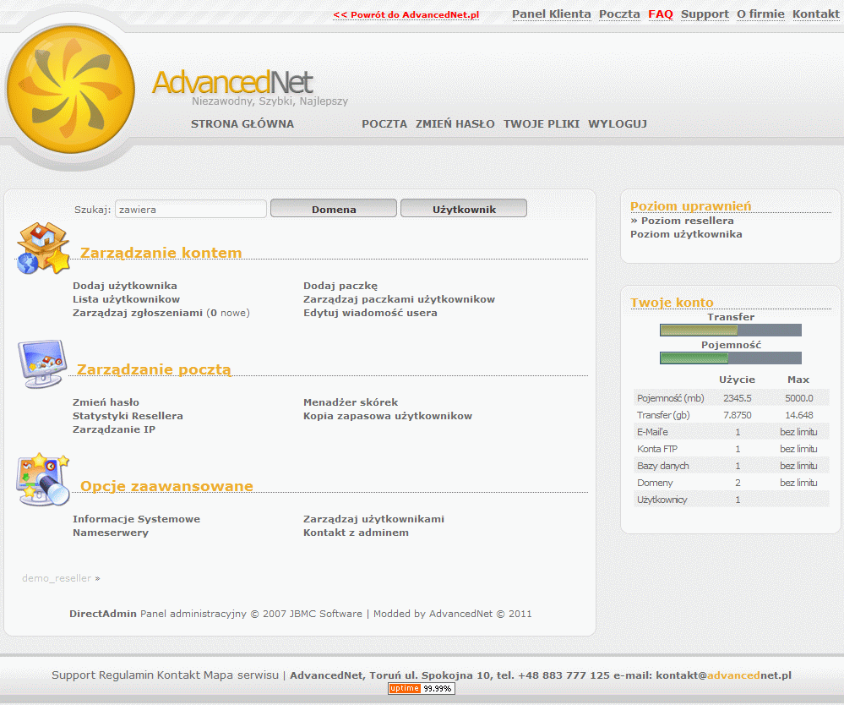The width and height of the screenshot is (844, 705).
Task: Open the STRONA GŁÓWNA menu item
Action: pos(242,124)
